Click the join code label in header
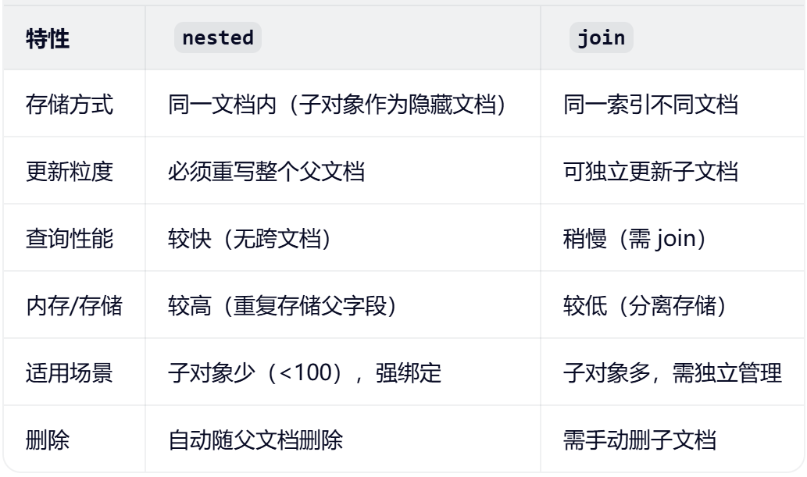The width and height of the screenshot is (807, 477). [x=602, y=38]
